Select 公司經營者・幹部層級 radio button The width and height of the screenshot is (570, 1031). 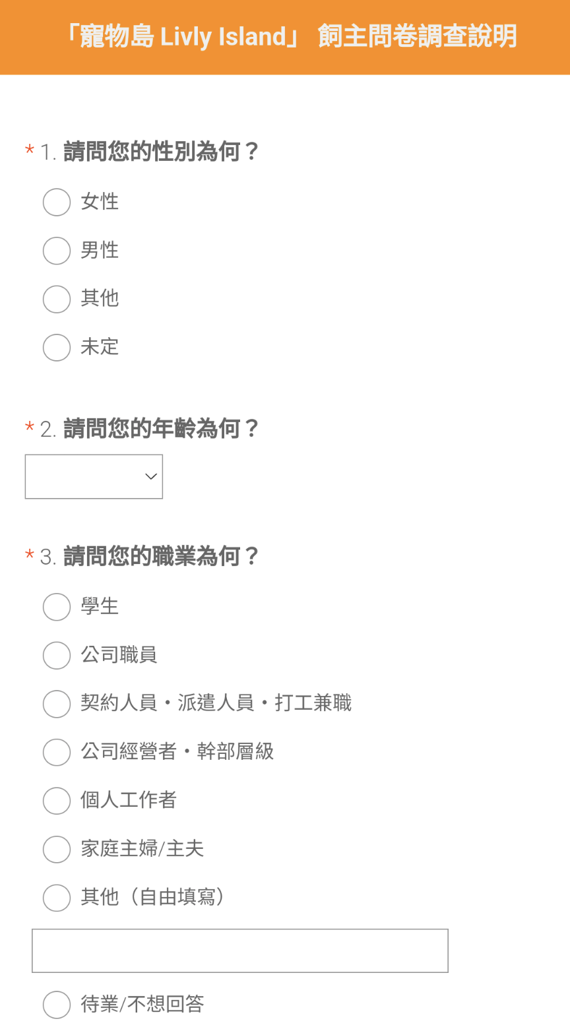(x=57, y=752)
